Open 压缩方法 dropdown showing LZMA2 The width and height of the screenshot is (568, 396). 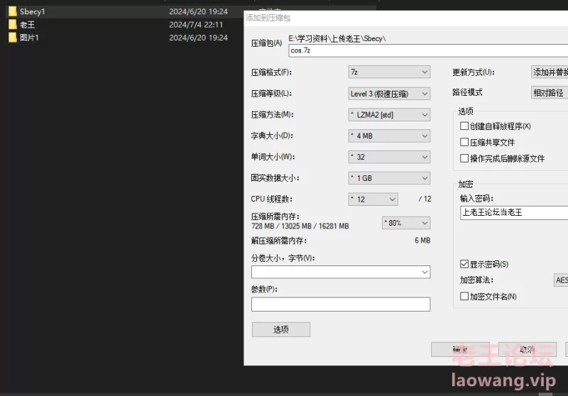click(x=389, y=115)
